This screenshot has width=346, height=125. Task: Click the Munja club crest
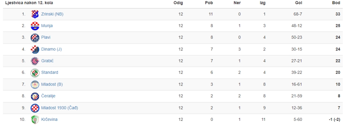click(x=35, y=26)
